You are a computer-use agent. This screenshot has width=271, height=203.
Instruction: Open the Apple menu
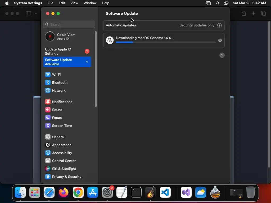7,3
